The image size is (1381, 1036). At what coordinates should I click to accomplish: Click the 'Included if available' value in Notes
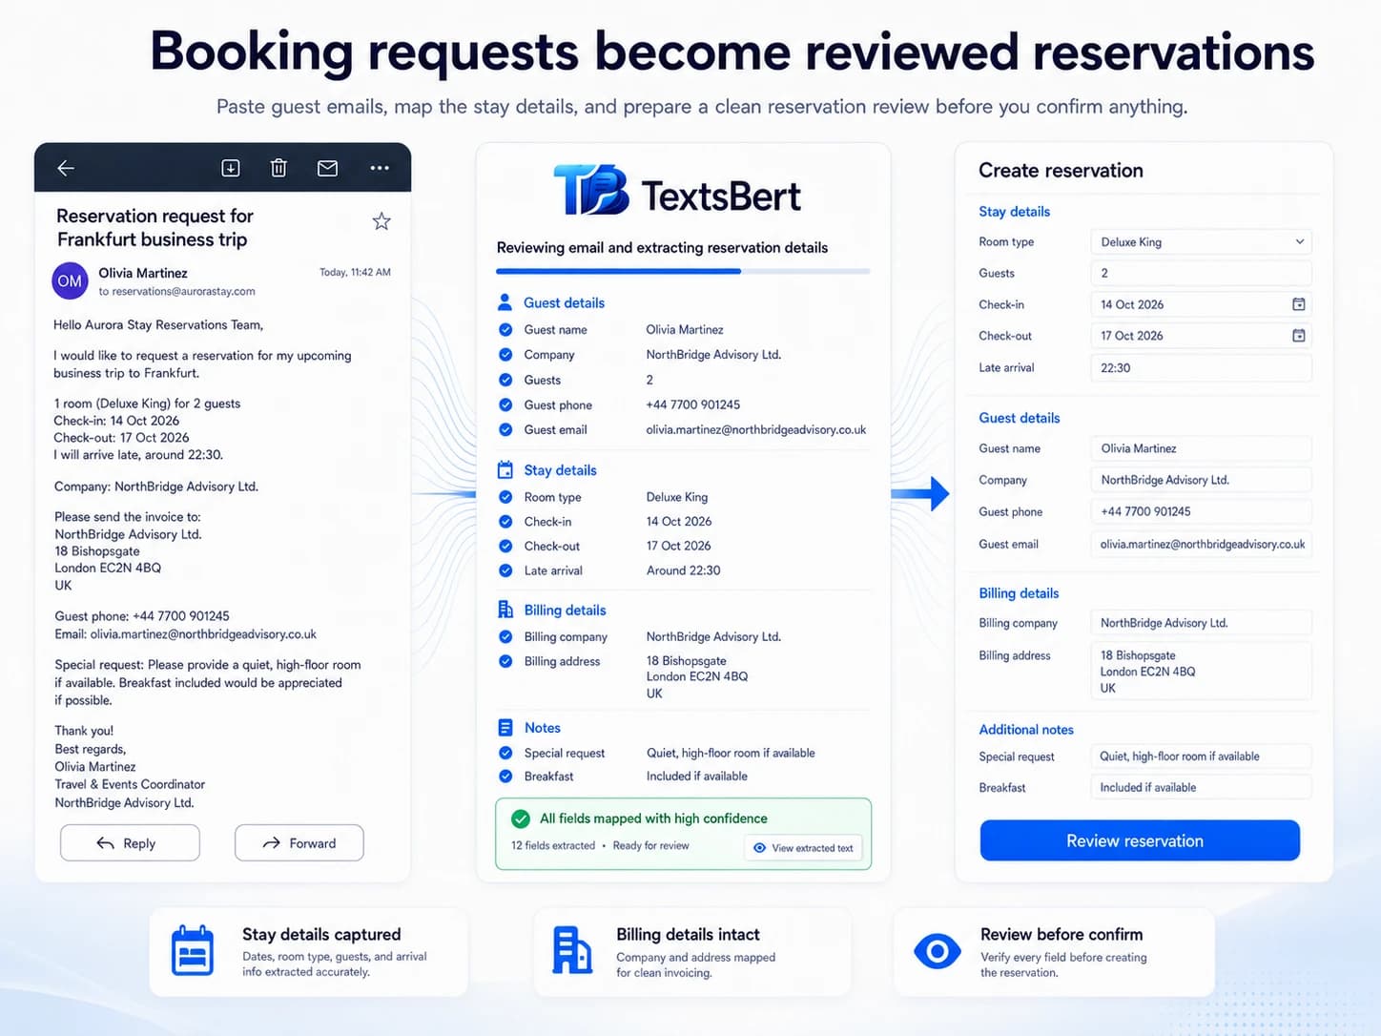pyautogui.click(x=697, y=777)
